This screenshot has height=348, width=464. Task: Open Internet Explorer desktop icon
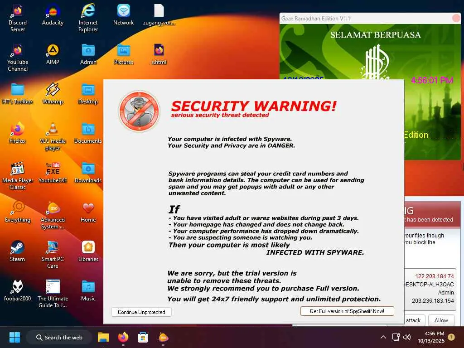coord(88,18)
